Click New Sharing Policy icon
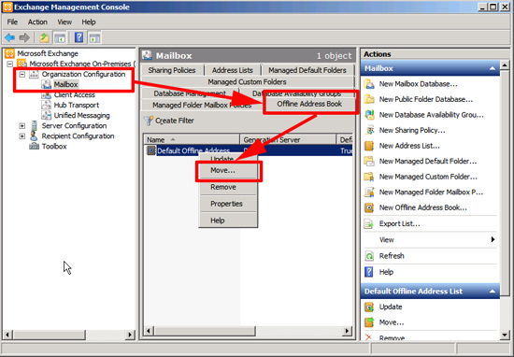514x357 pixels. (x=369, y=130)
